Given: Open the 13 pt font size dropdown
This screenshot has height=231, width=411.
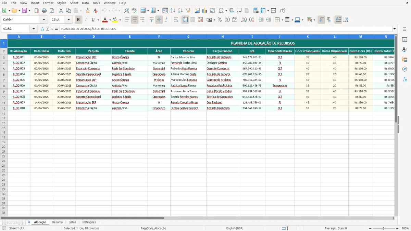Looking at the screenshot, I should tap(68, 20).
